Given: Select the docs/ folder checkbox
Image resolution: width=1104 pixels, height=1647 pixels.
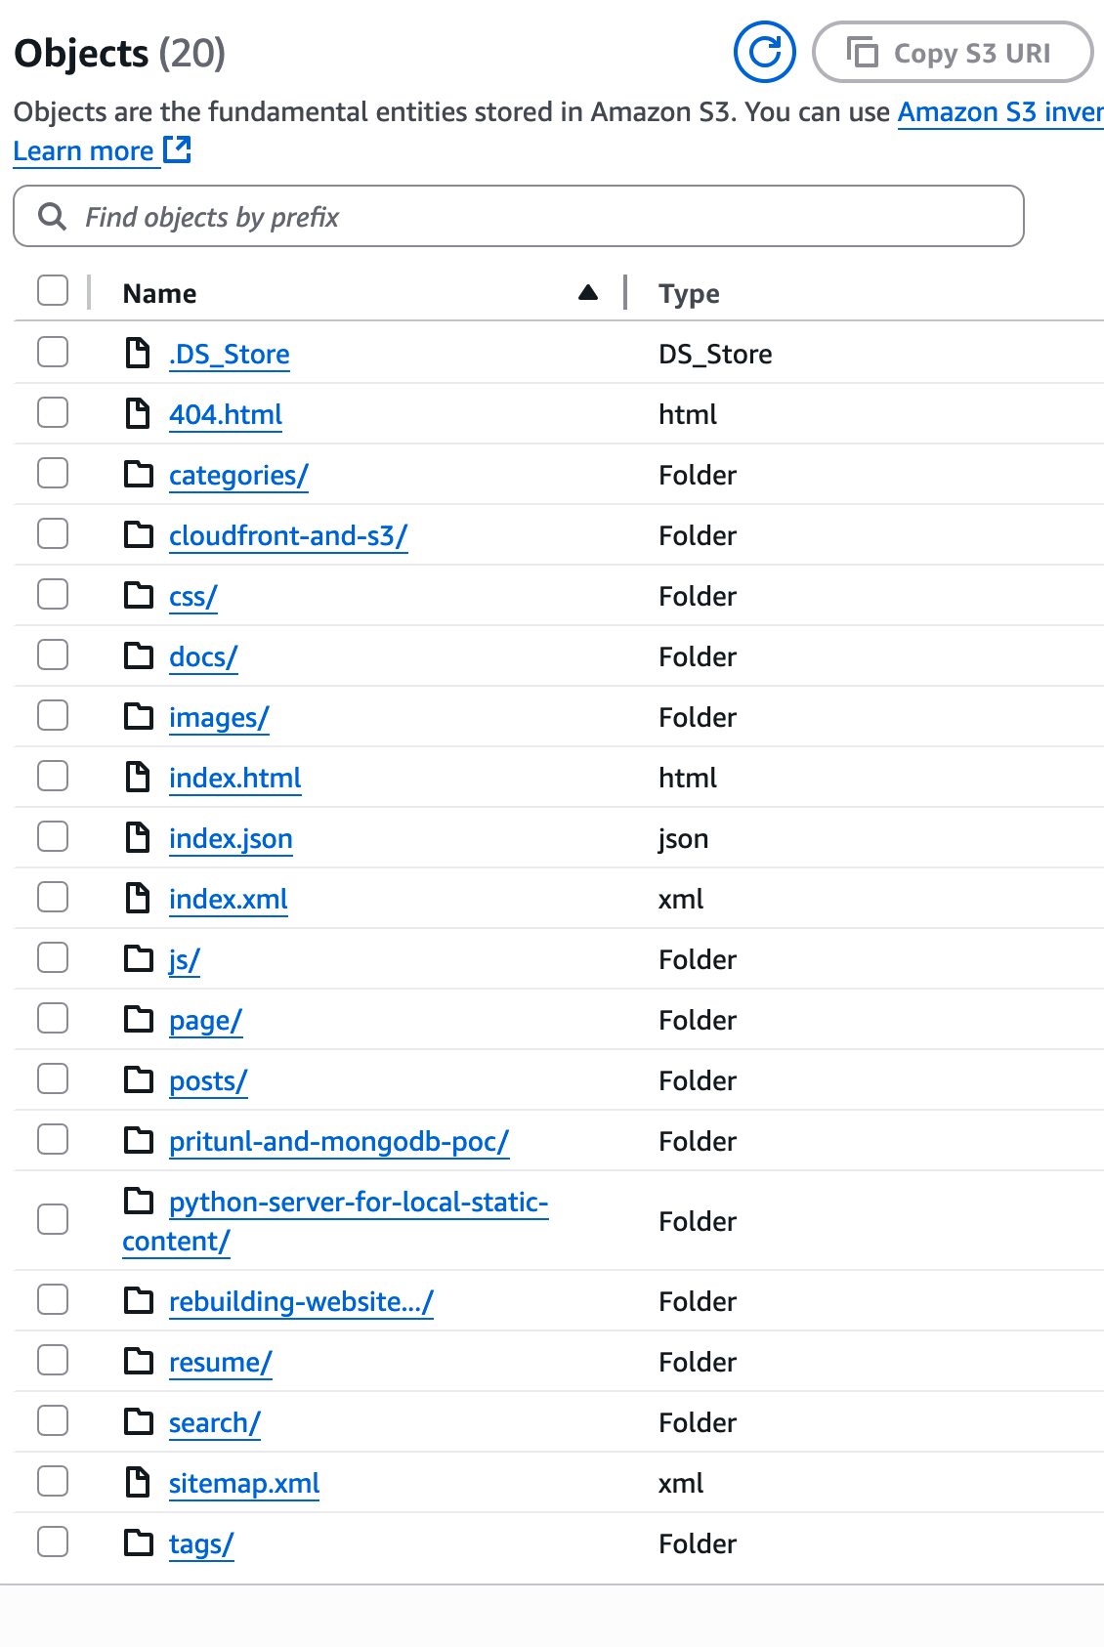Looking at the screenshot, I should [53, 656].
